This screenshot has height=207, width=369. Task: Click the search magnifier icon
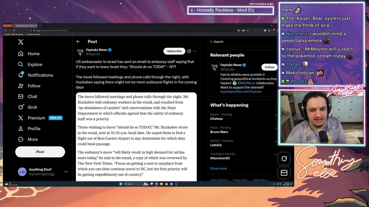211,42
